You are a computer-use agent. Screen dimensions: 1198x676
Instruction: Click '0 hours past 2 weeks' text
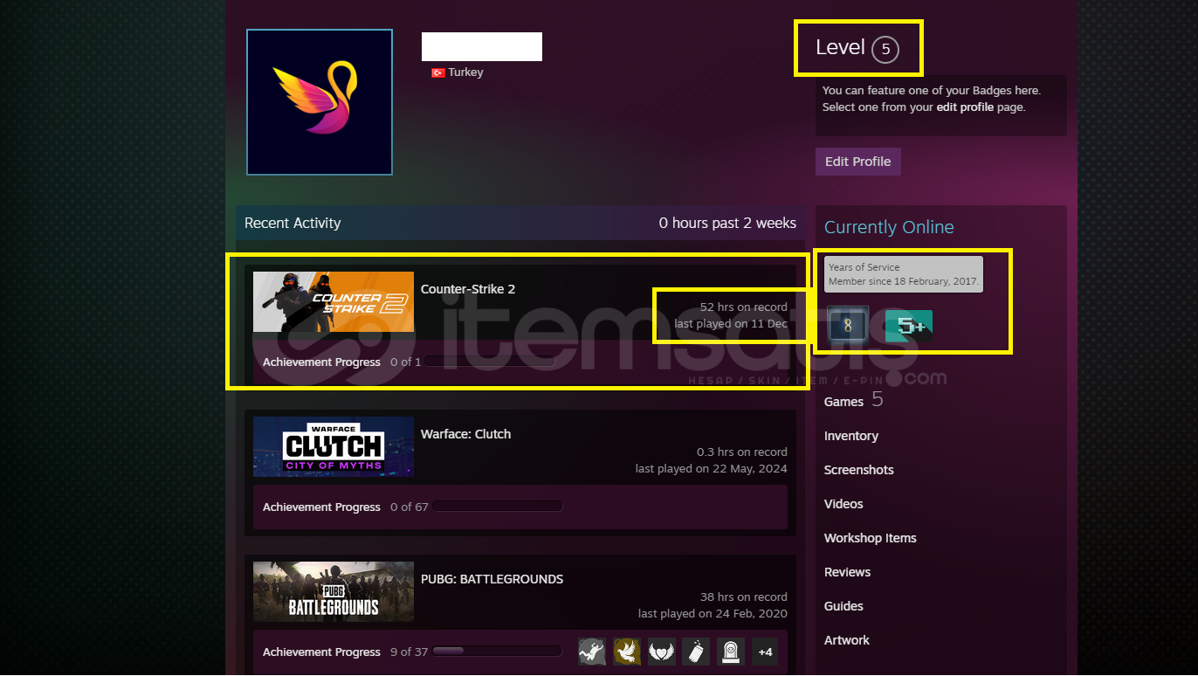(727, 223)
